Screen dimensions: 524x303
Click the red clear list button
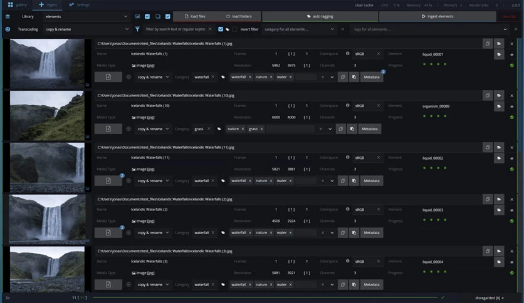tap(508, 16)
